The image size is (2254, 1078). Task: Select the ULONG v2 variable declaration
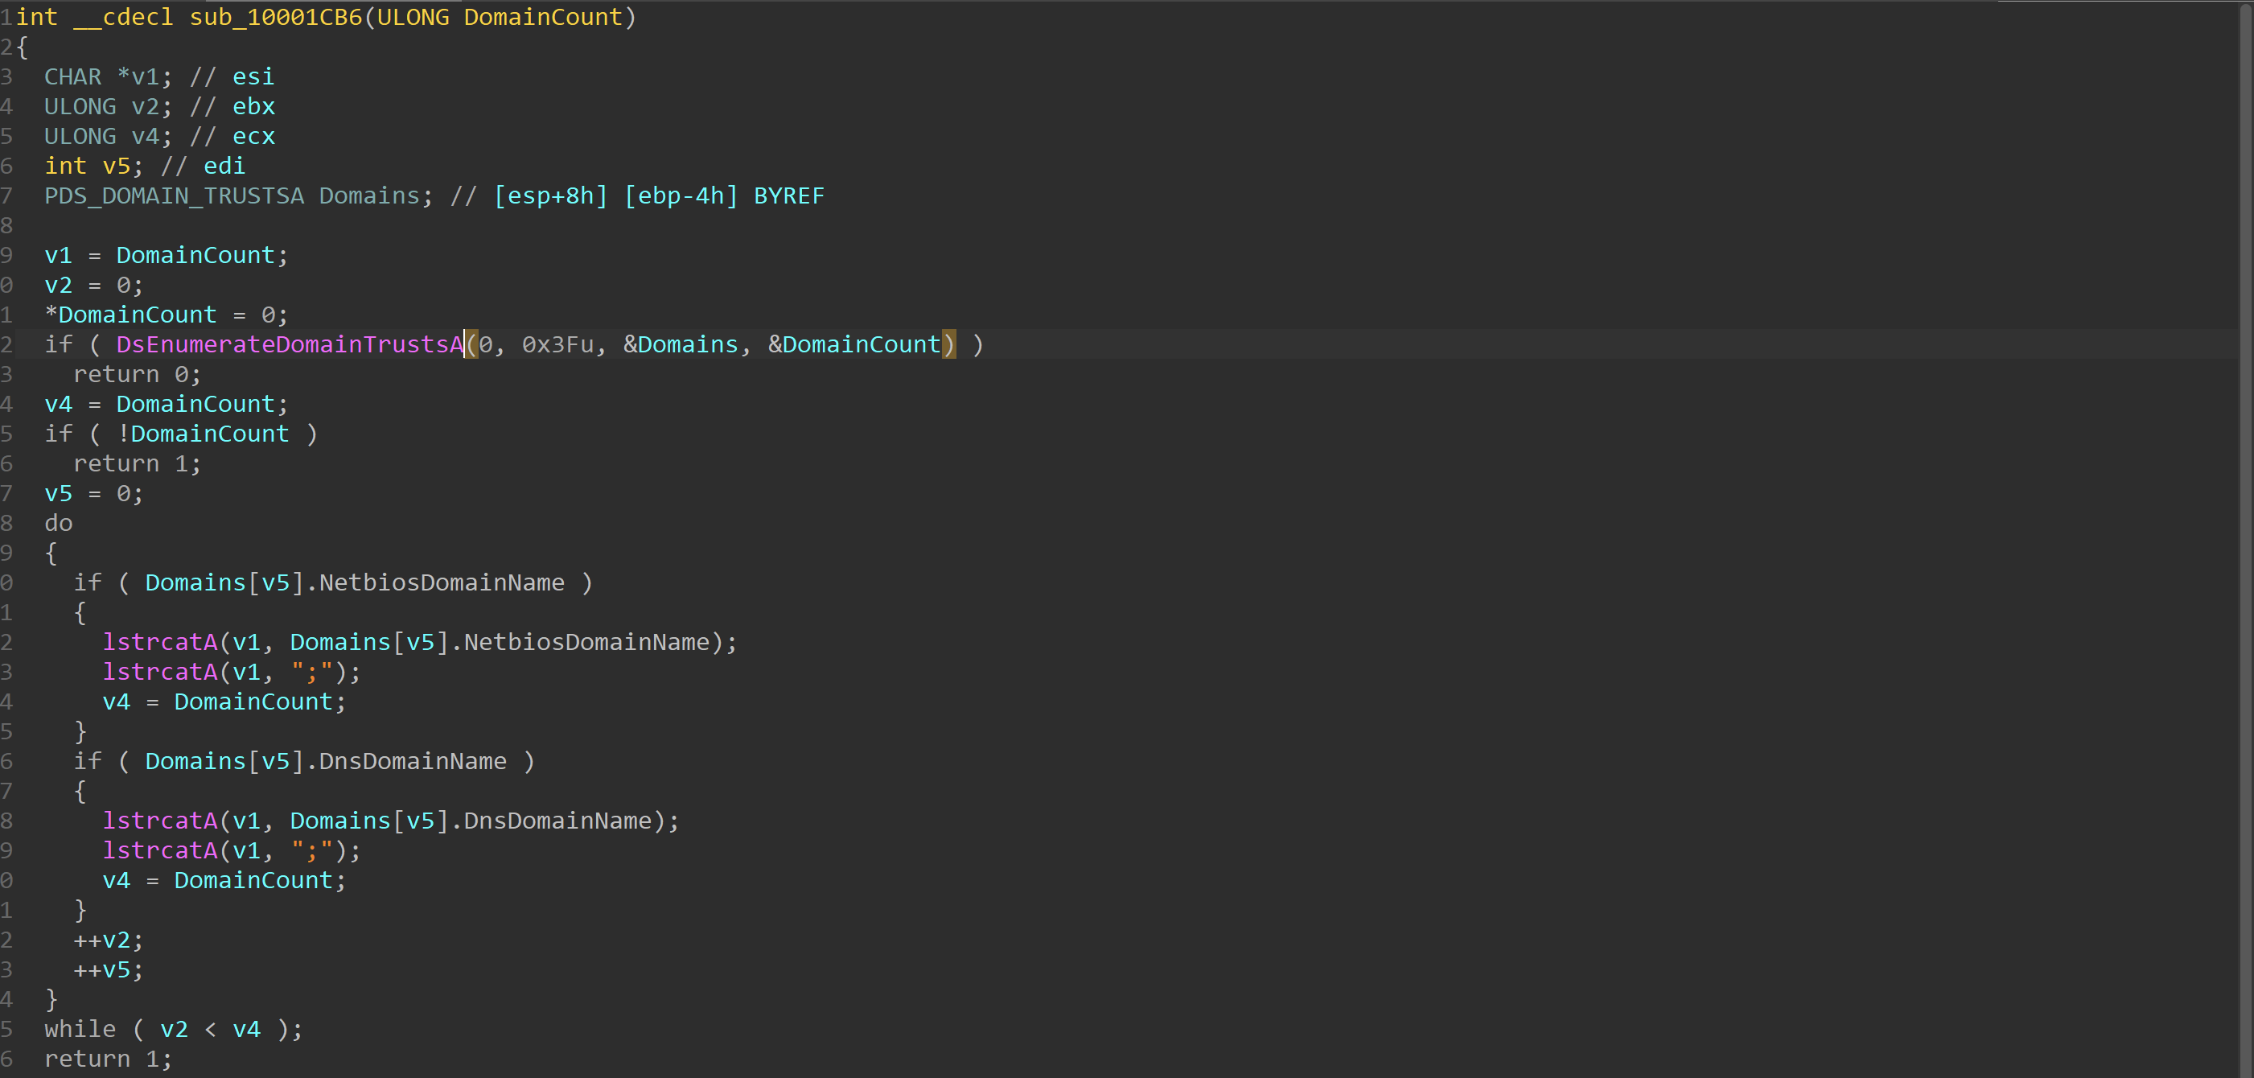[109, 107]
